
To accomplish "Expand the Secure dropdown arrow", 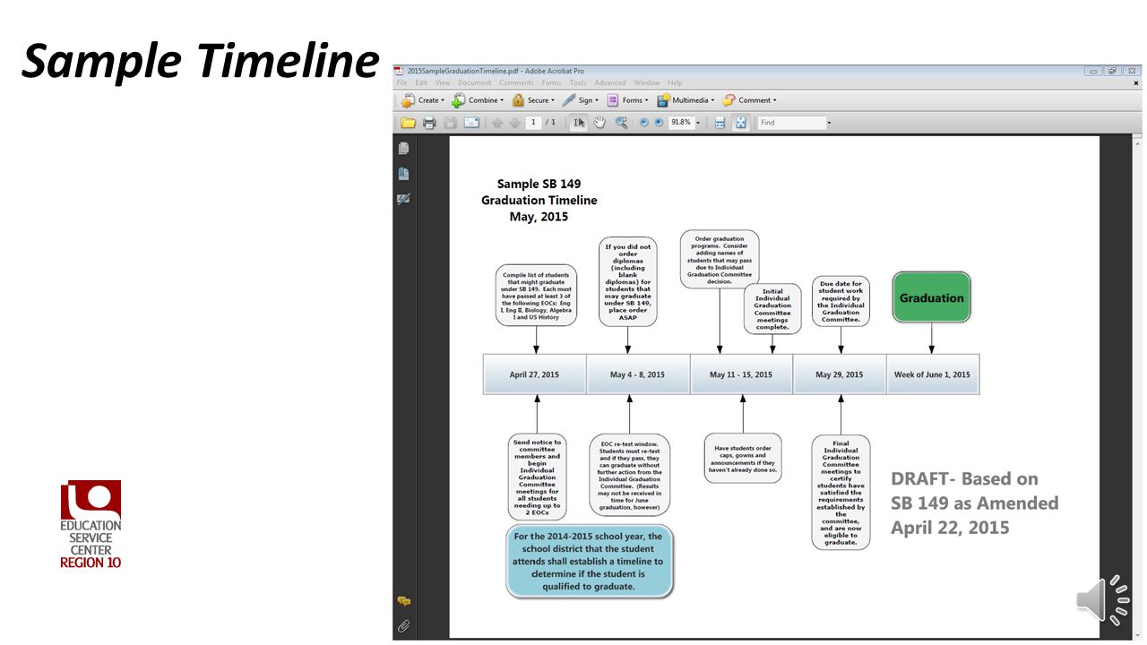I will 553,100.
